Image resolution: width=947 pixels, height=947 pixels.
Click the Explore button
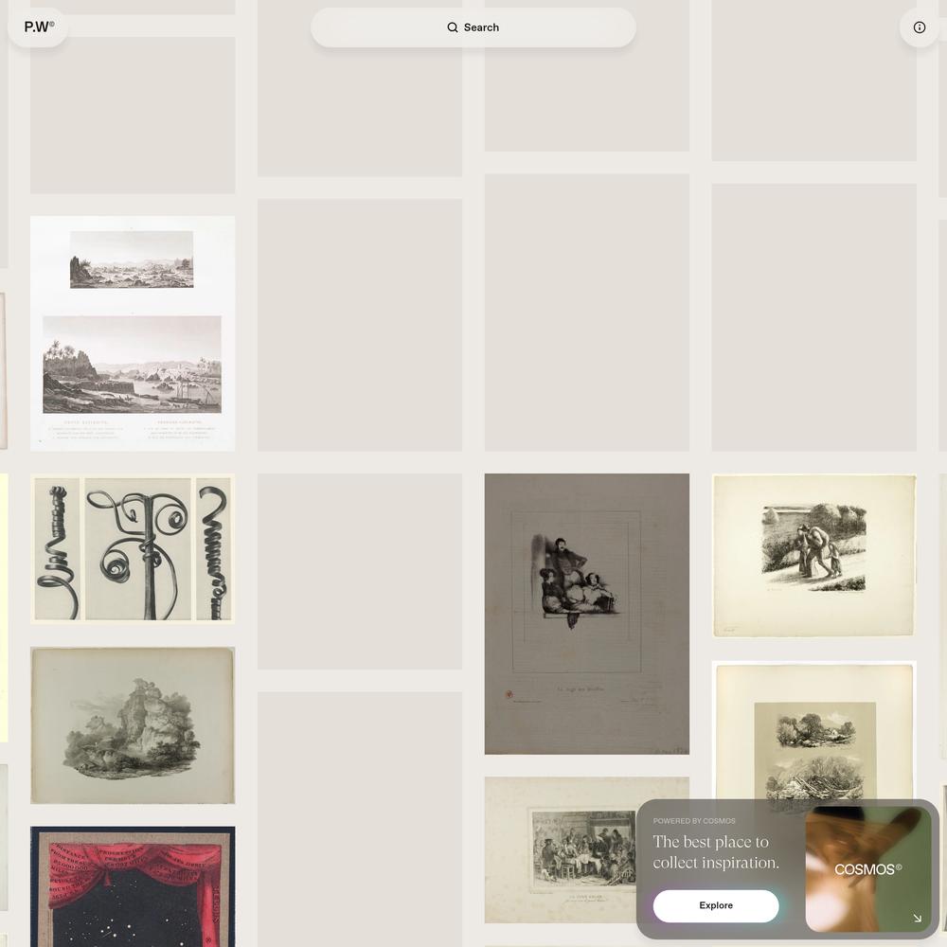[716, 905]
